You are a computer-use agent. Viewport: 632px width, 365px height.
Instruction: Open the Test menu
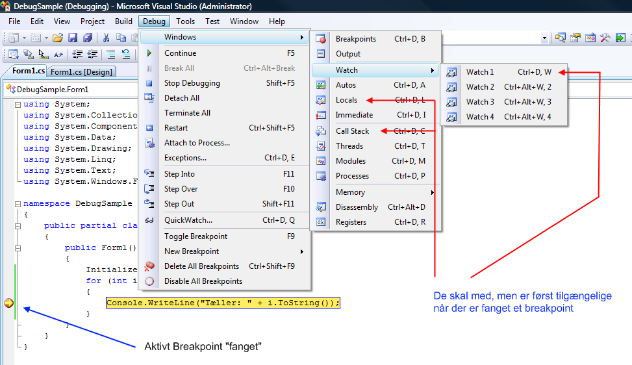(212, 21)
